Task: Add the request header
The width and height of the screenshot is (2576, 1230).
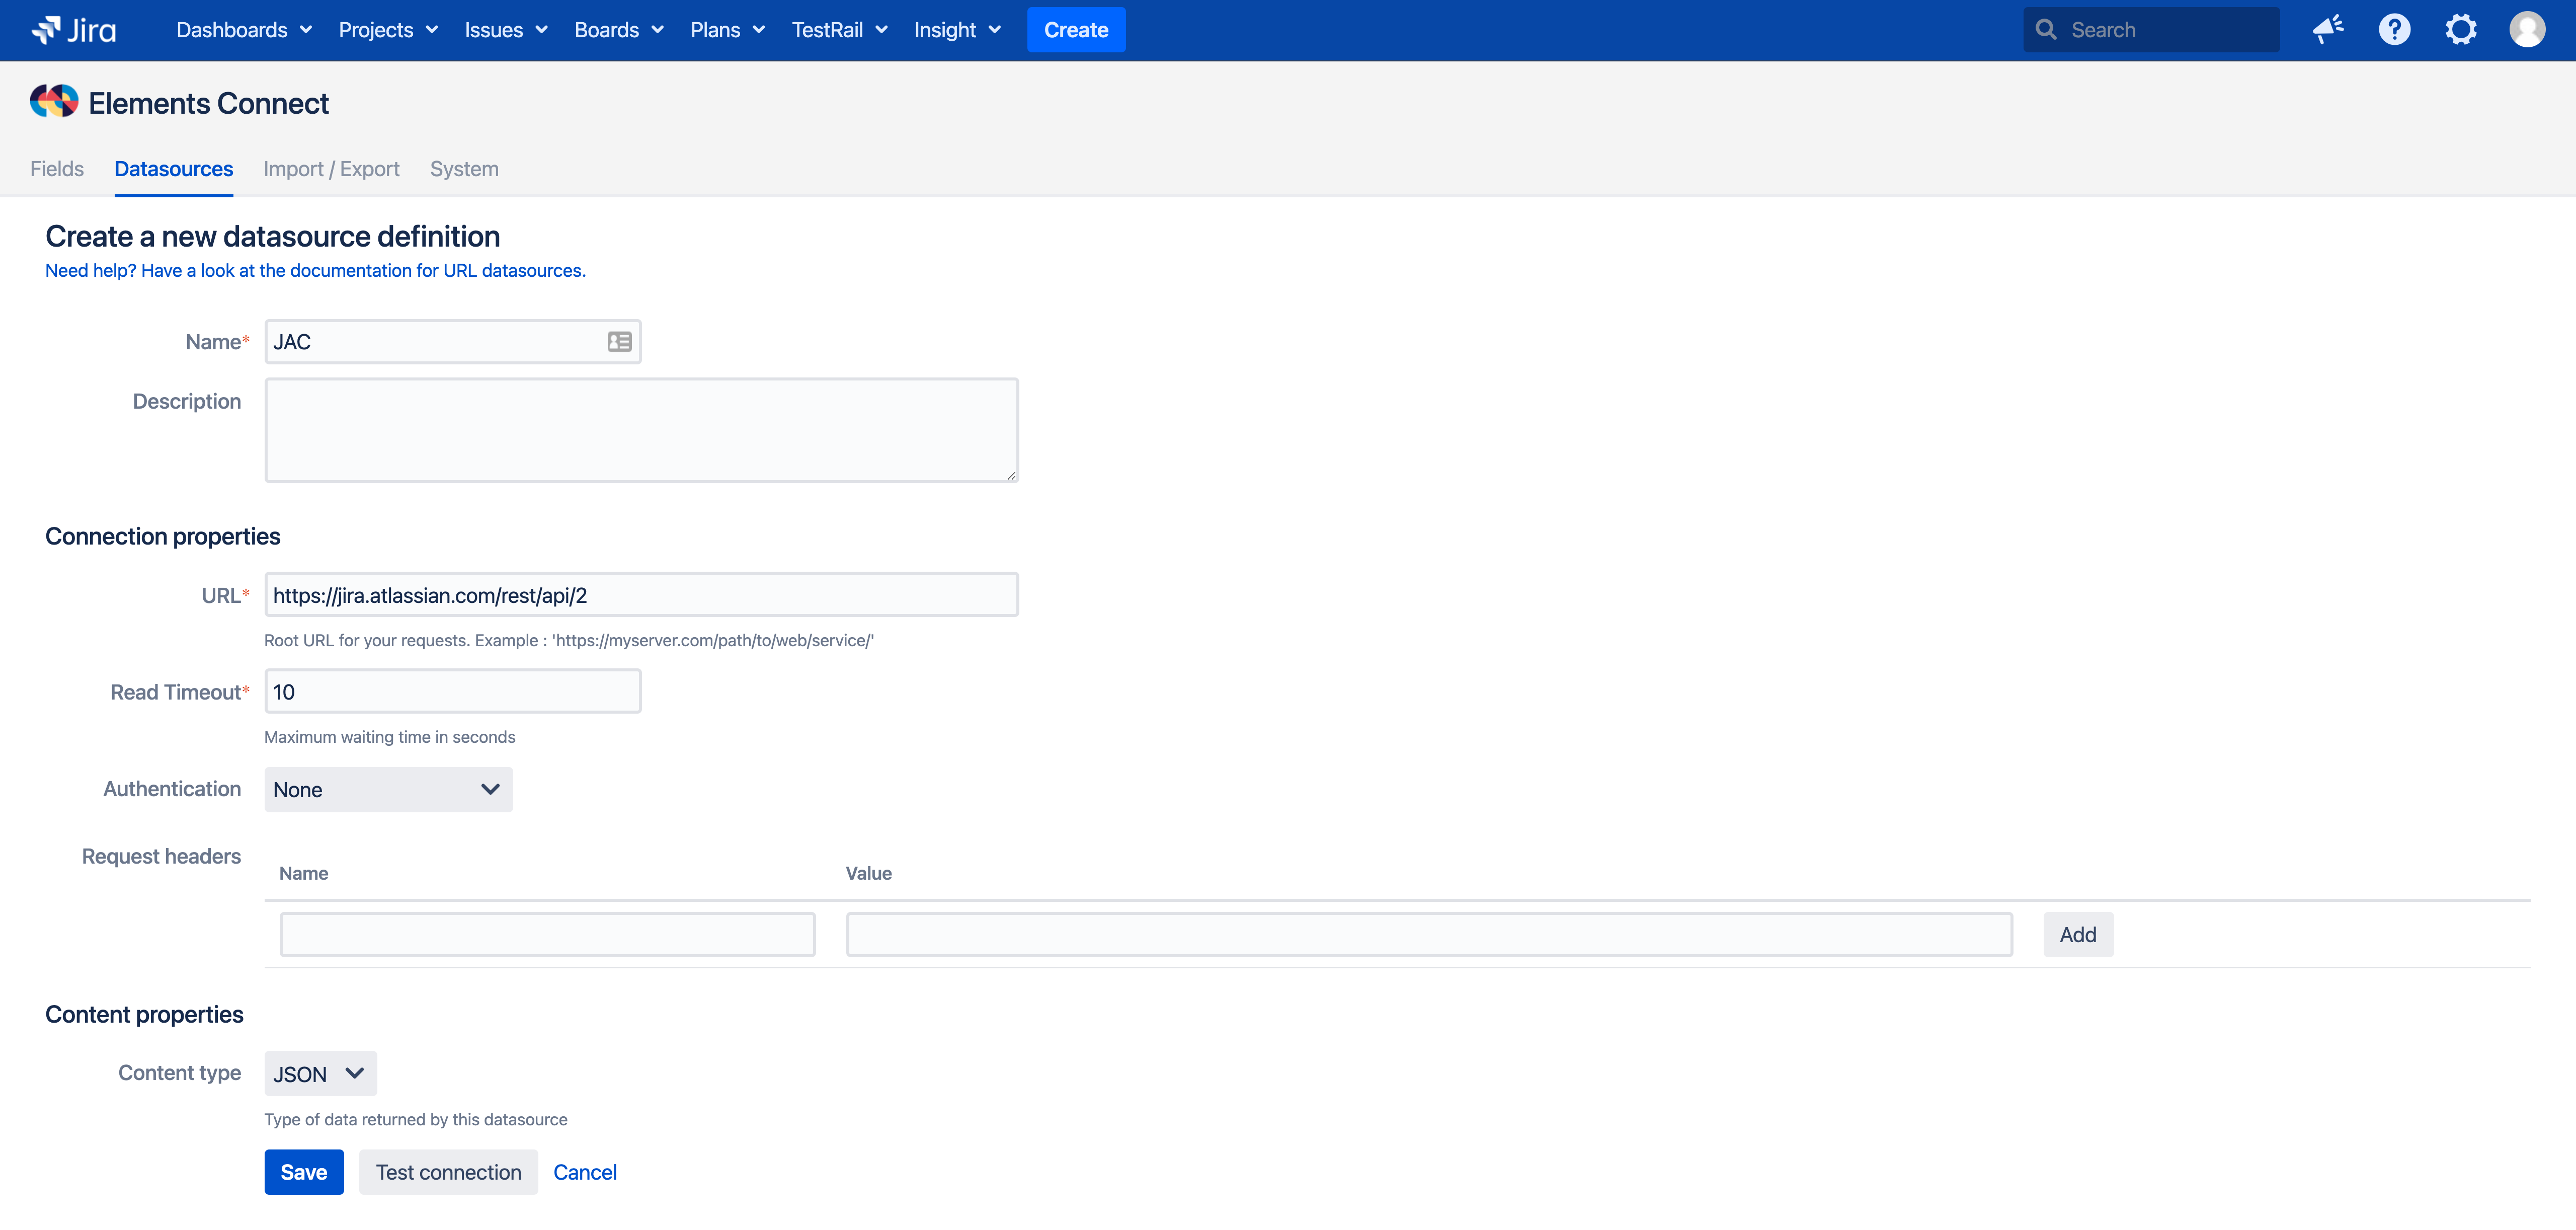Action: click(x=2077, y=935)
